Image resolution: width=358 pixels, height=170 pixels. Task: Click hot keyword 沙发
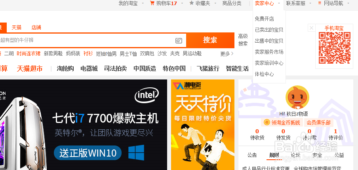coord(162,54)
